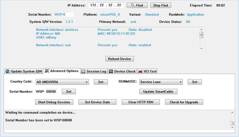Click the Stop Find button
The height and width of the screenshot is (137, 239).
pyautogui.click(x=161, y=5)
